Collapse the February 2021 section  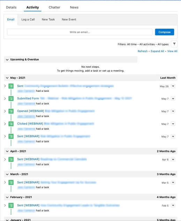(7, 197)
